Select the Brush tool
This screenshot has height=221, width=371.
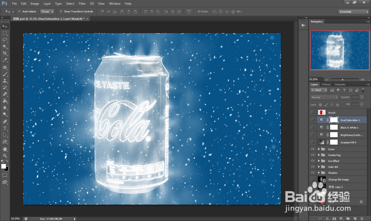tap(5, 74)
